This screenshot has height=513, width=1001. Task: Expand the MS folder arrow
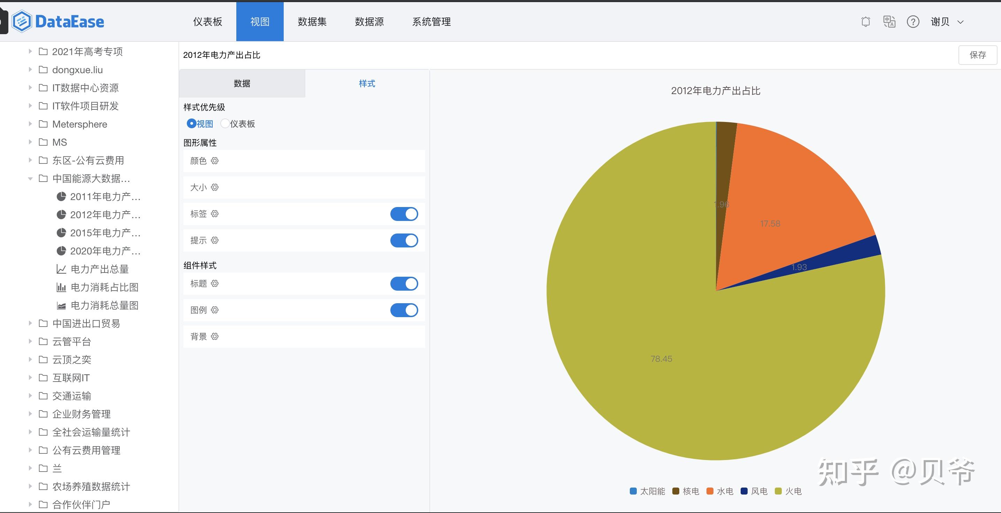(30, 142)
